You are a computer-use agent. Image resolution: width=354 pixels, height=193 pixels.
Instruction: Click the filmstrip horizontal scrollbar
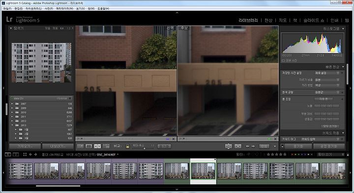pyautogui.click(x=58, y=186)
